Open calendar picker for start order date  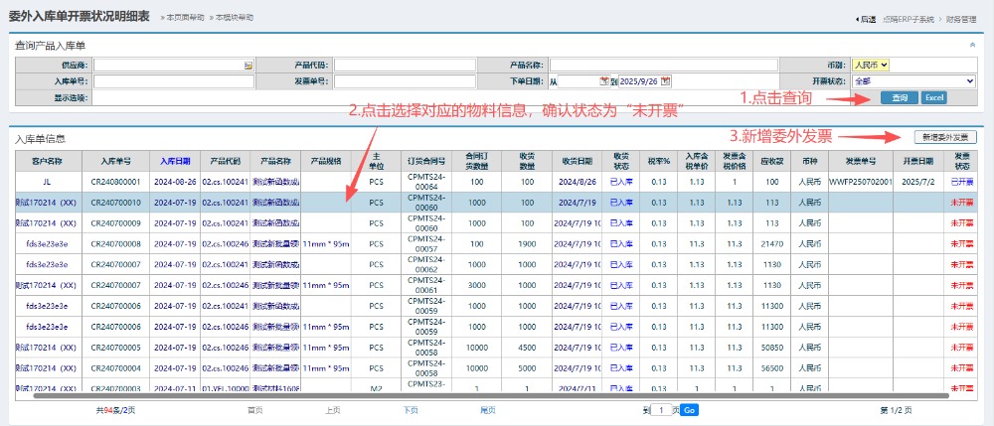point(603,81)
